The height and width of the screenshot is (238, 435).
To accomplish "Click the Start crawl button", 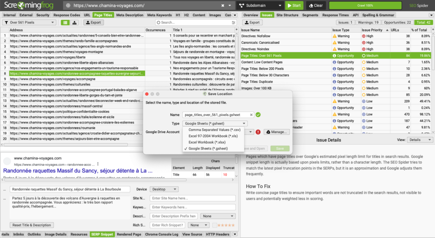I will (294, 6).
